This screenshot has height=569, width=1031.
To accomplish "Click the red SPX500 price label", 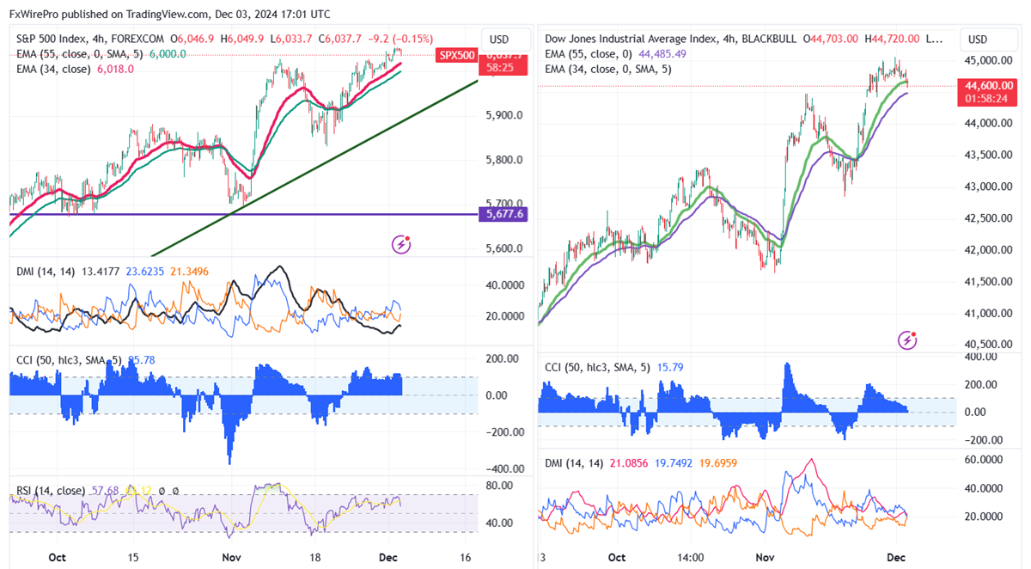I will [x=457, y=54].
